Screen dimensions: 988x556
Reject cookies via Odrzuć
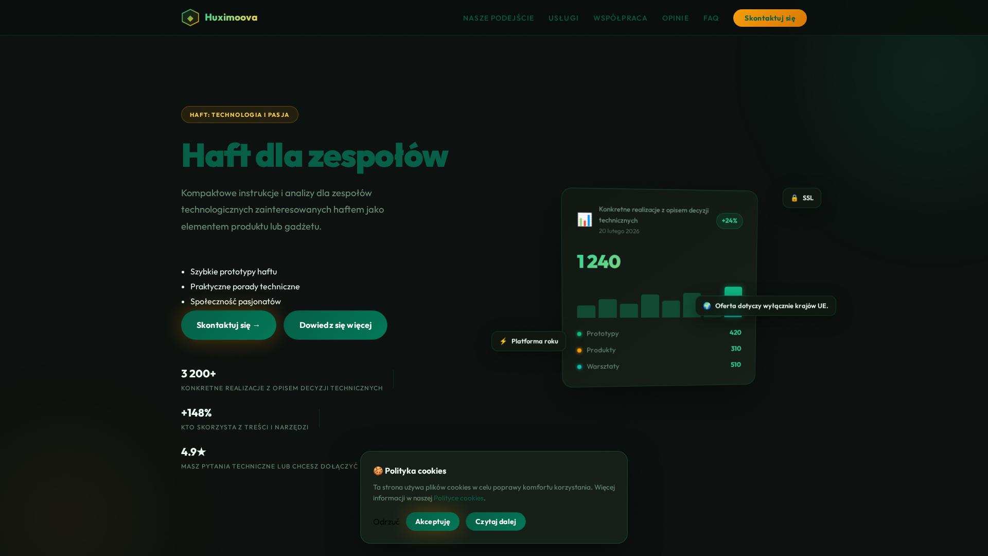386,522
